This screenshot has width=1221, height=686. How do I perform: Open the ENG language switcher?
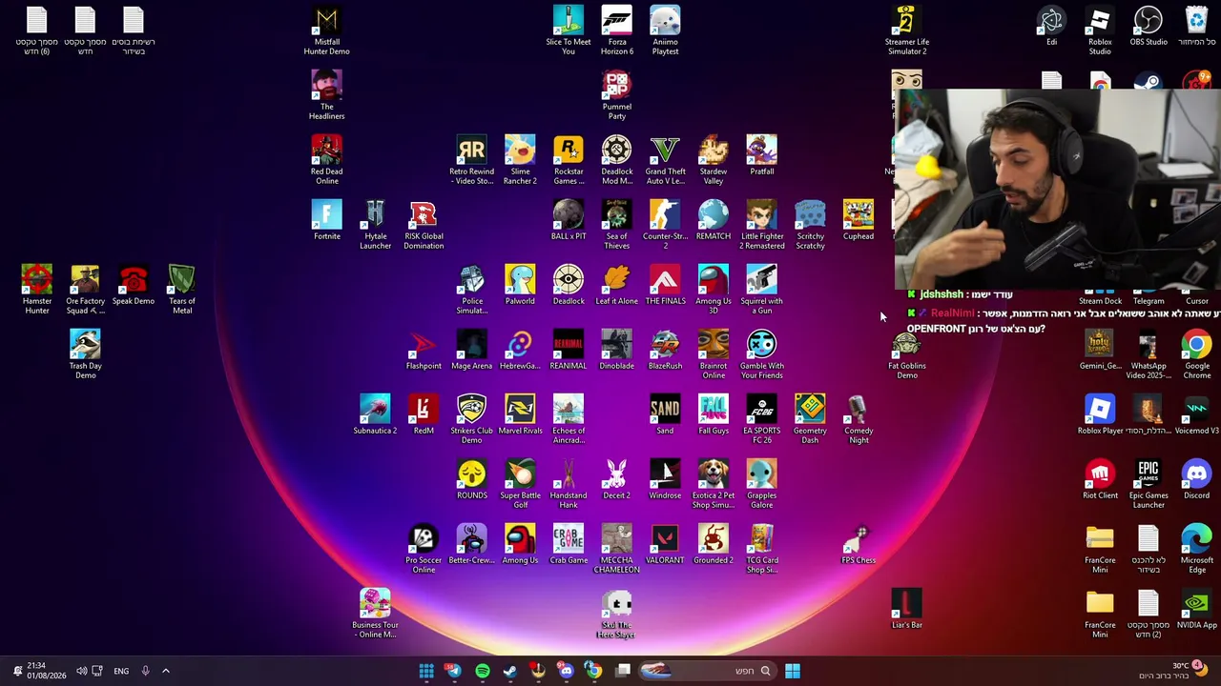coord(121,671)
